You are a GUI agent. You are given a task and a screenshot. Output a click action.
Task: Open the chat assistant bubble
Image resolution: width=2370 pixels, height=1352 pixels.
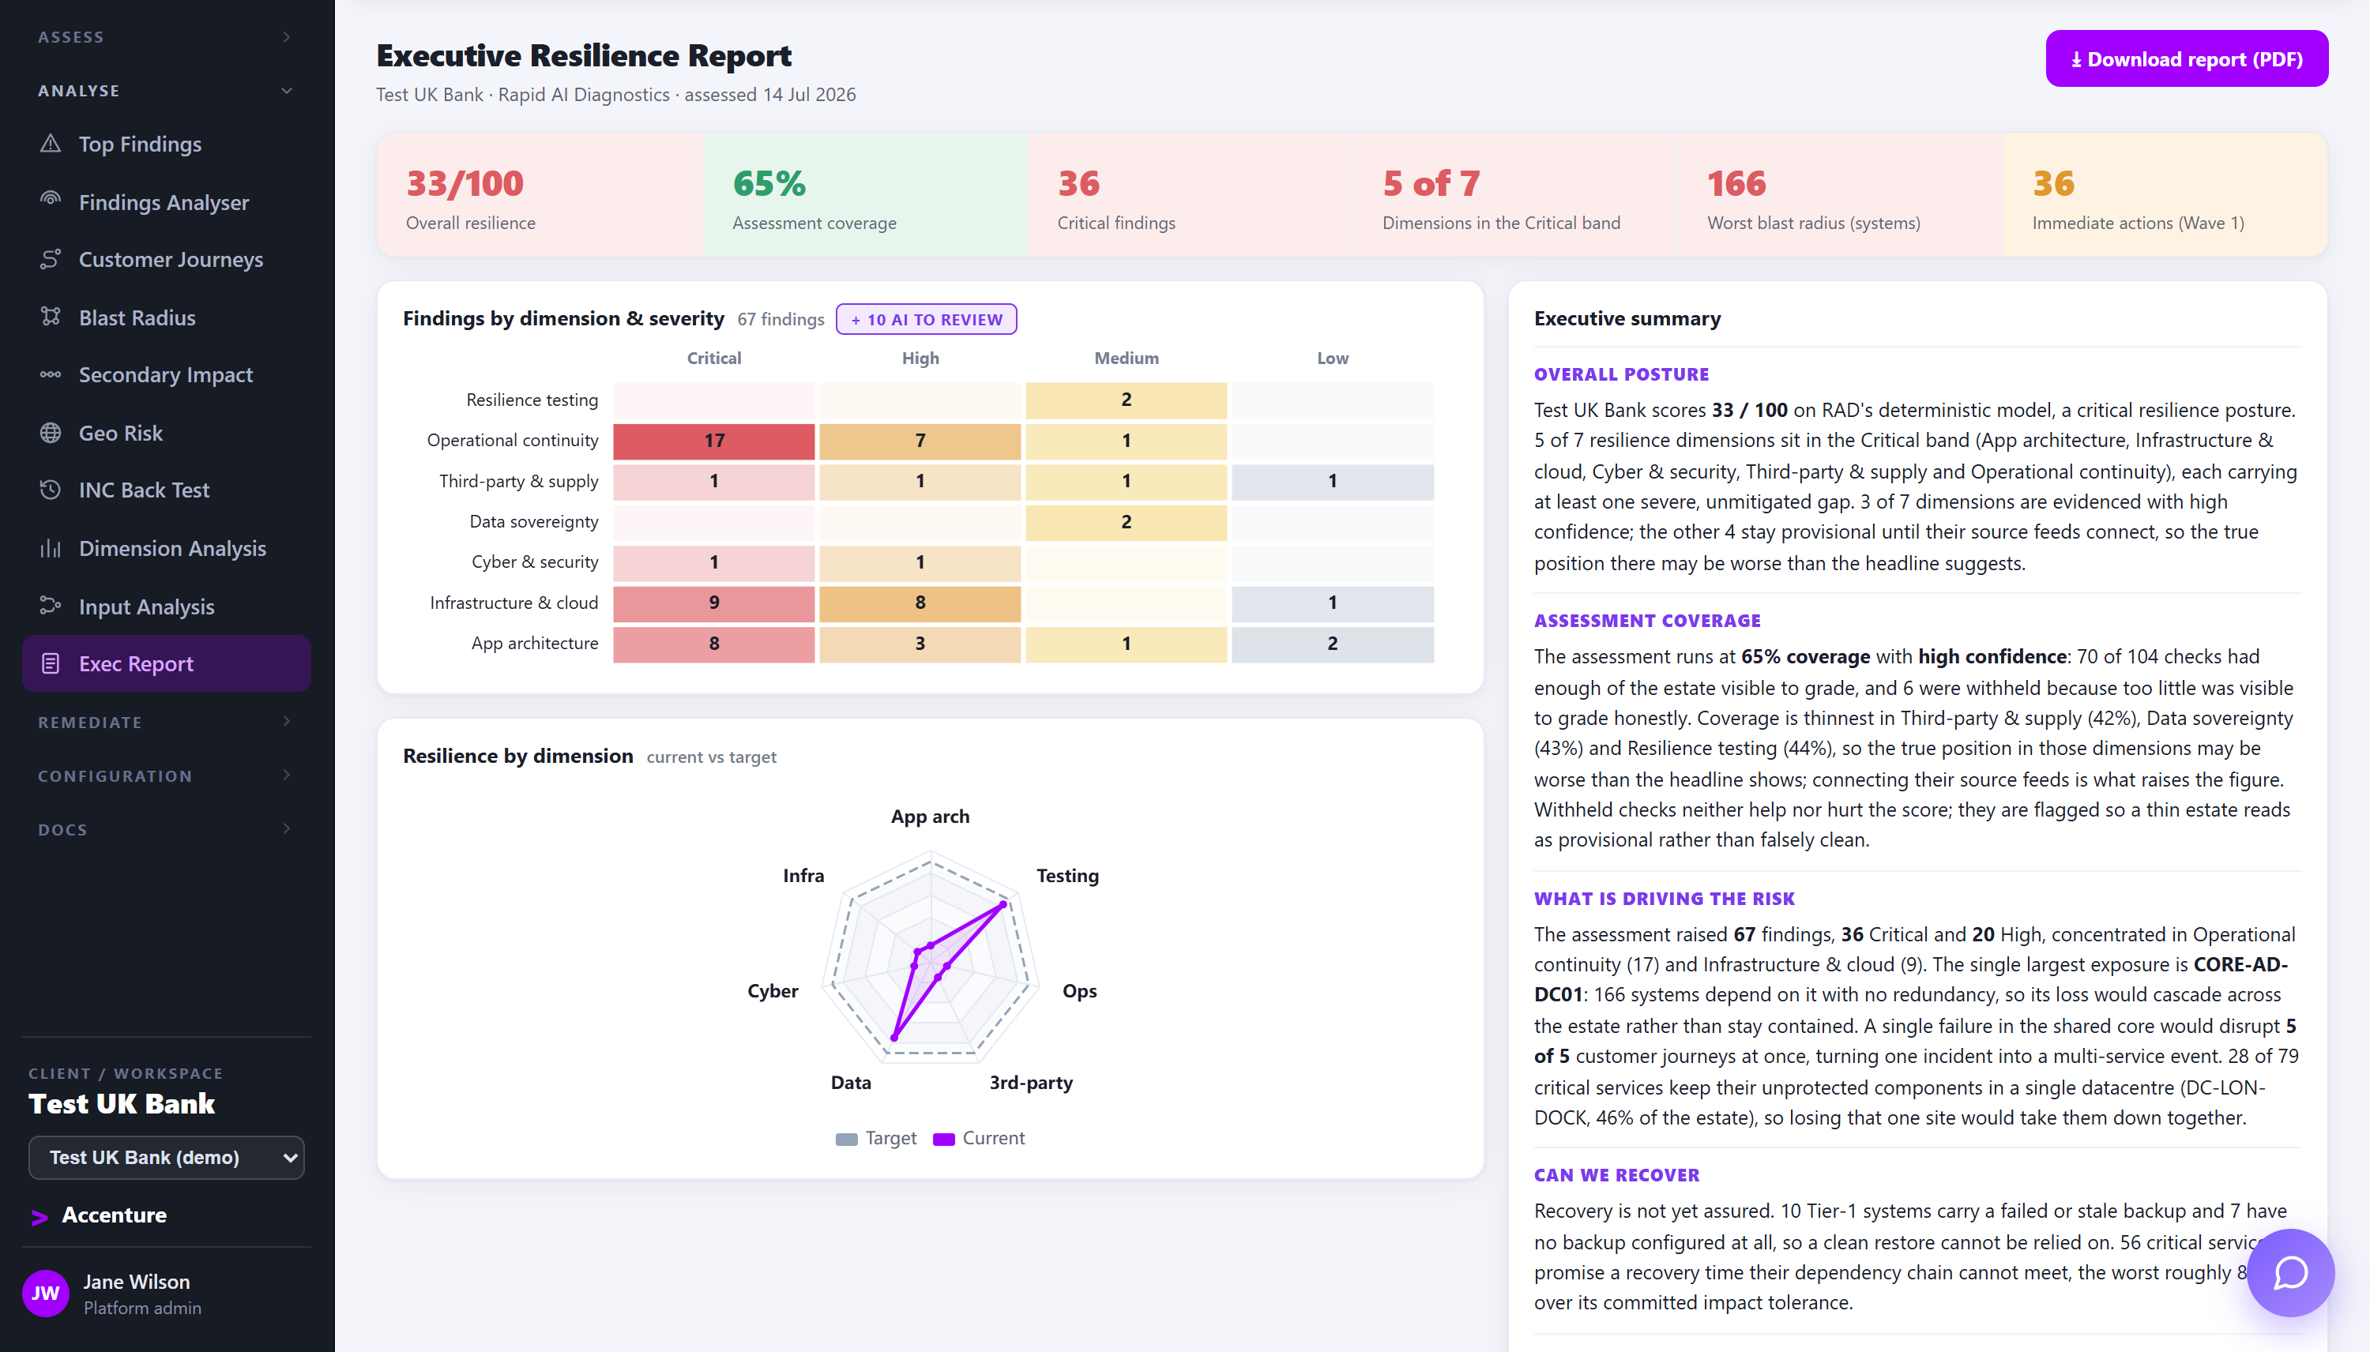[2290, 1272]
